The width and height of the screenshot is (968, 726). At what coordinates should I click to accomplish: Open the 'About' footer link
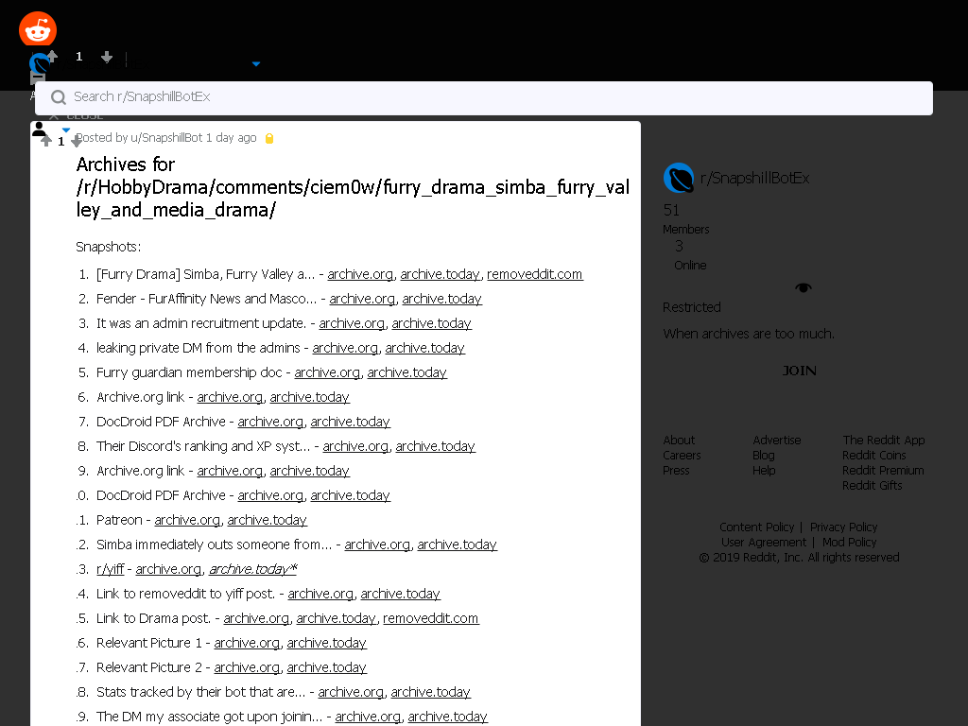(679, 441)
